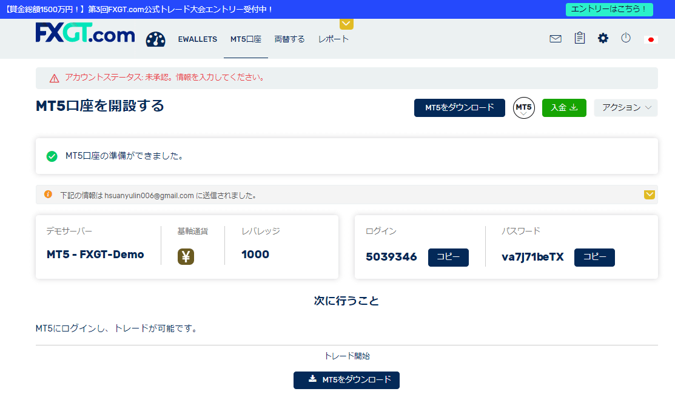Screen dimensions: 675x420
Task: Click the bottom MT5をダウンロード button
Action: (x=346, y=380)
